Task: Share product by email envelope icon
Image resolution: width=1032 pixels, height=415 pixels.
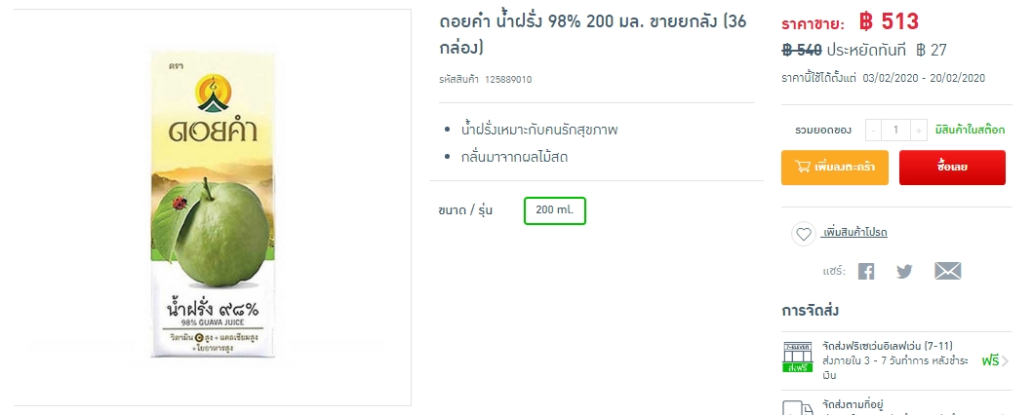Action: point(948,271)
